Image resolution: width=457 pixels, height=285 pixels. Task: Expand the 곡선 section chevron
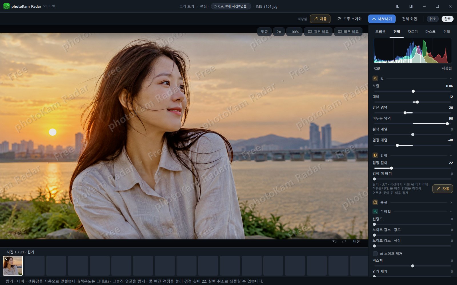(451, 202)
